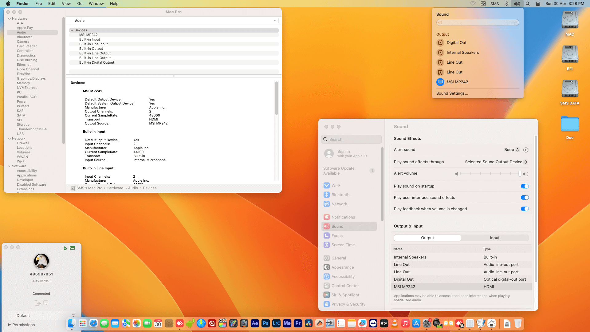Viewport: 590px width, 332px height.
Task: Open the App Store Dock icon
Action: pos(416,323)
